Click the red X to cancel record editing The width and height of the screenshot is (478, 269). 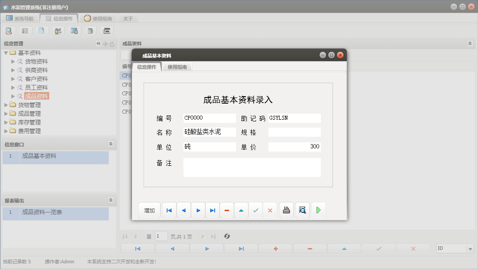[270, 210]
